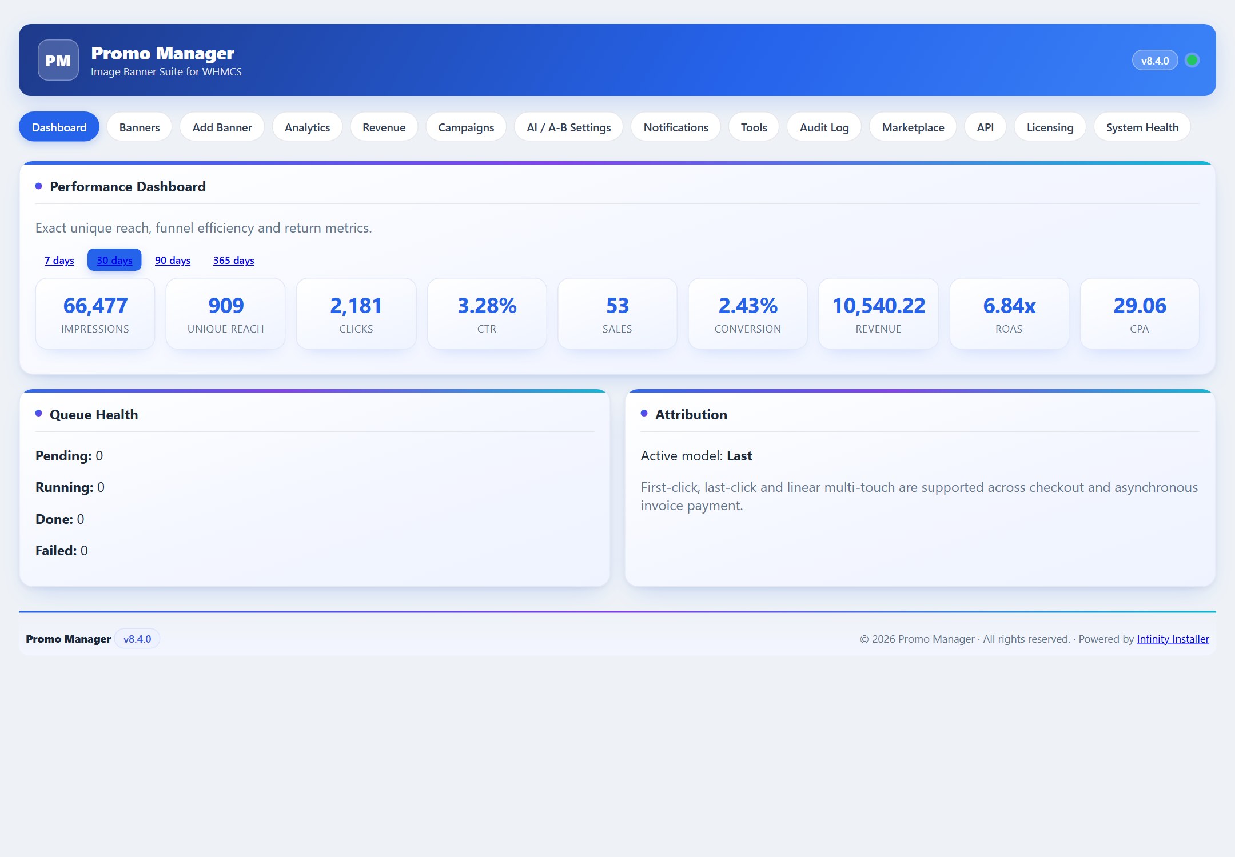Screen dimensions: 1235x857
Task: Click the 6.84x ROAS card
Action: [1009, 314]
